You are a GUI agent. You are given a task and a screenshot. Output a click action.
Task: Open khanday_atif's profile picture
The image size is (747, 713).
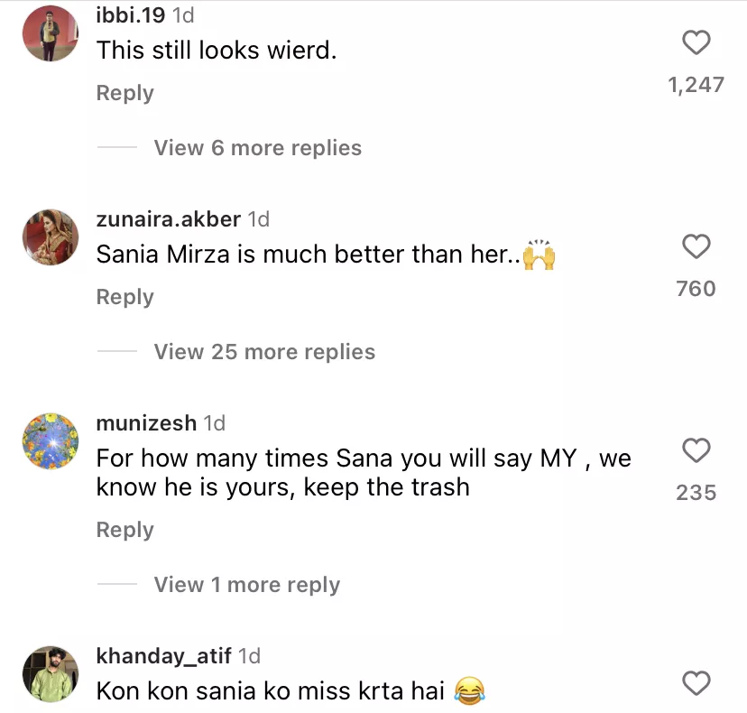coord(51,674)
